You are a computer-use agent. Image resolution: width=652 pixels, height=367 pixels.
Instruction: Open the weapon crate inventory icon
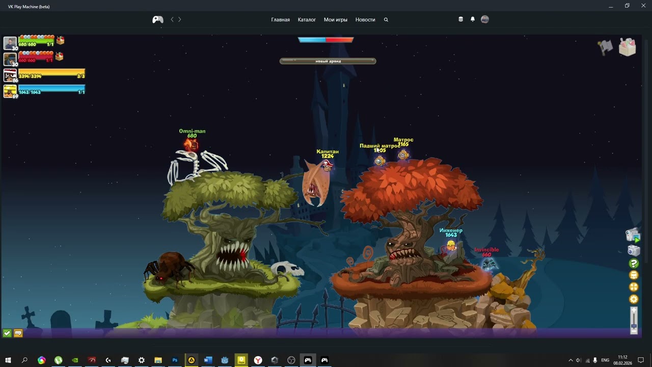point(628,47)
